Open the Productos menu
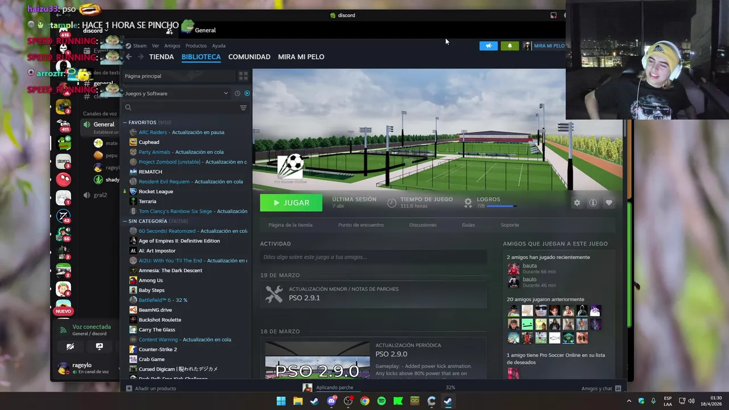The width and height of the screenshot is (729, 410). (196, 46)
